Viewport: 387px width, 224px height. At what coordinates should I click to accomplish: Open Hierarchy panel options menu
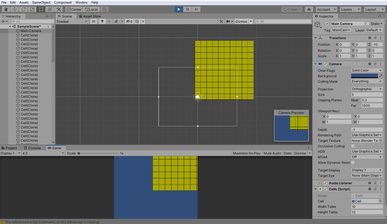click(x=52, y=16)
